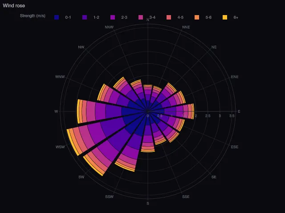Select the SSW direction label
Screen dimensions: 285x213
109,197
